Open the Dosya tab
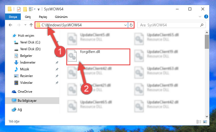 tap(13, 17)
